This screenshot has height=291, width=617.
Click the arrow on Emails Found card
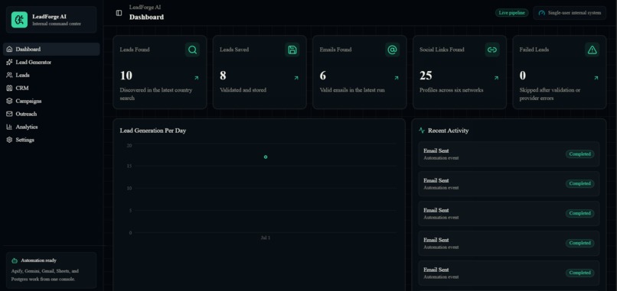(x=397, y=78)
